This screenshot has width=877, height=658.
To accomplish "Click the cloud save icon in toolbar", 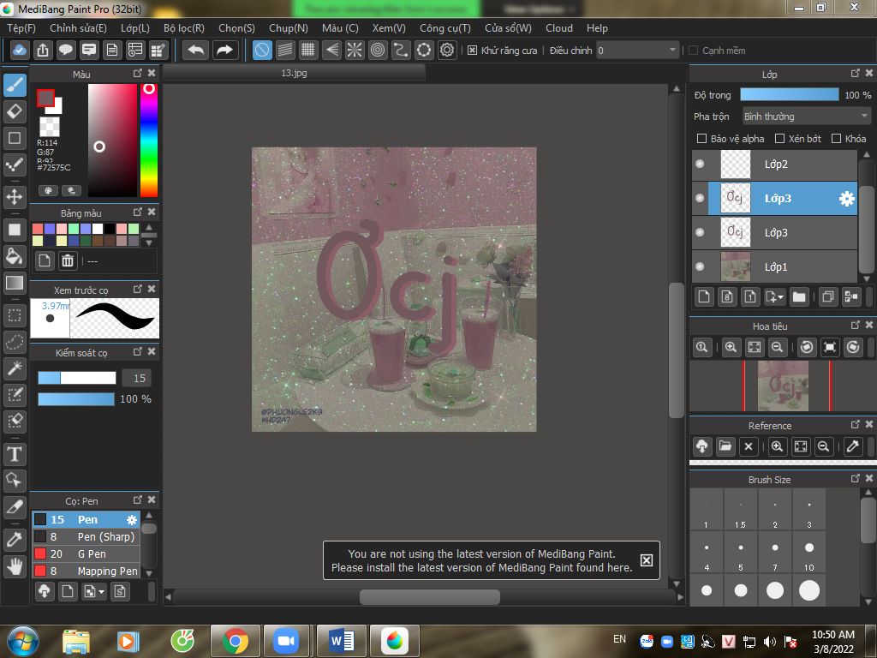I will pyautogui.click(x=19, y=51).
